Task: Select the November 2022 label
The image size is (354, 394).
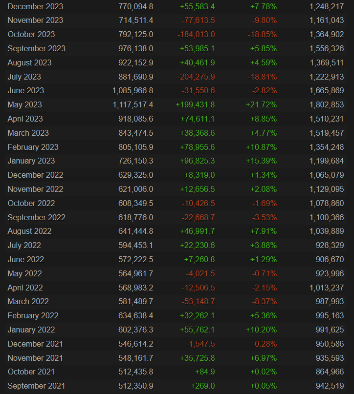Action: [x=36, y=189]
